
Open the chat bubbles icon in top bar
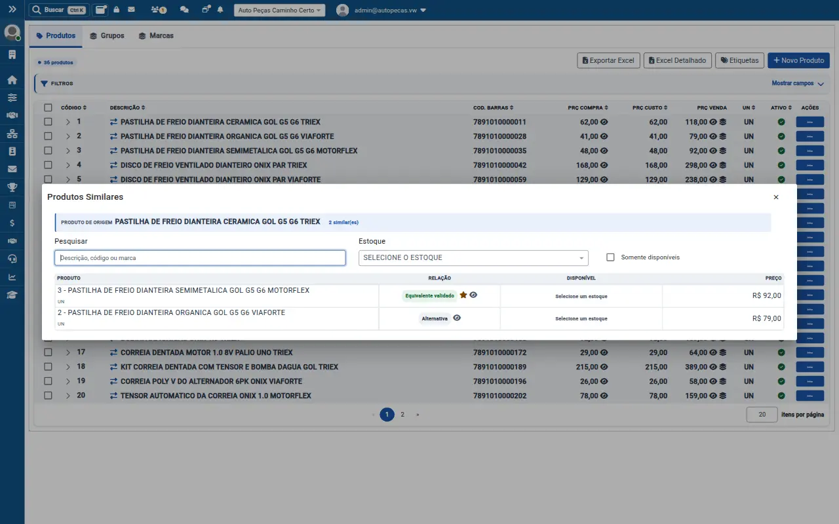click(184, 10)
